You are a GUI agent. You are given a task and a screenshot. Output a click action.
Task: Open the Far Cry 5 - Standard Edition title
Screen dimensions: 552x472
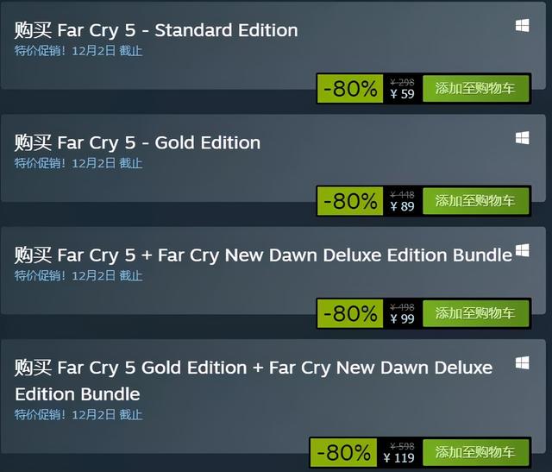pos(156,30)
